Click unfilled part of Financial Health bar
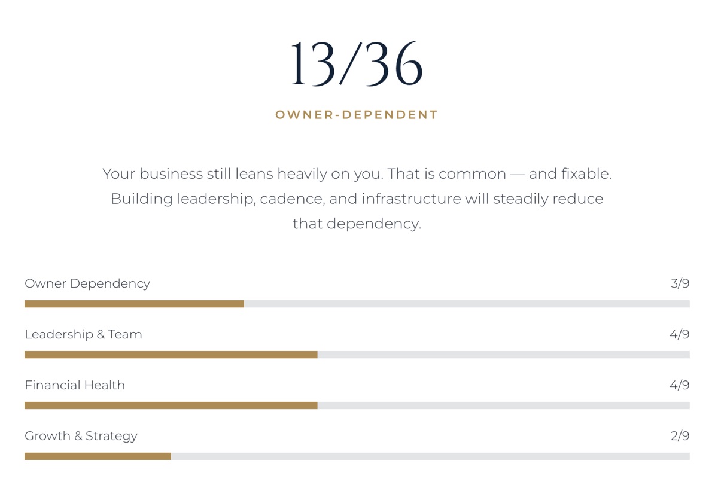The width and height of the screenshot is (718, 485). pos(504,405)
